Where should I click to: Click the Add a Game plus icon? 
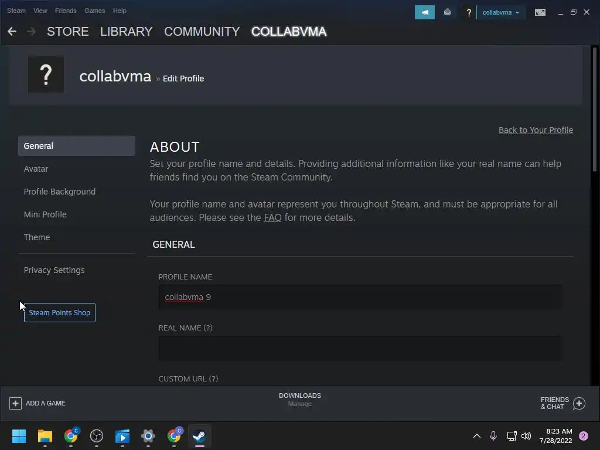click(x=15, y=403)
